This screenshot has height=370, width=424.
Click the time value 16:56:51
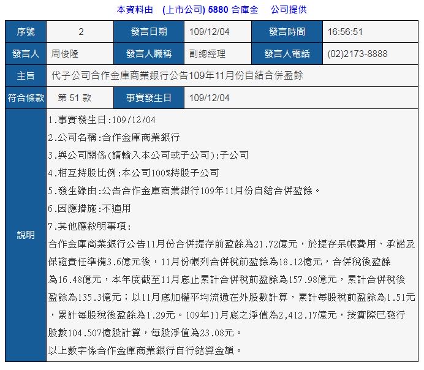pyautogui.click(x=345, y=32)
